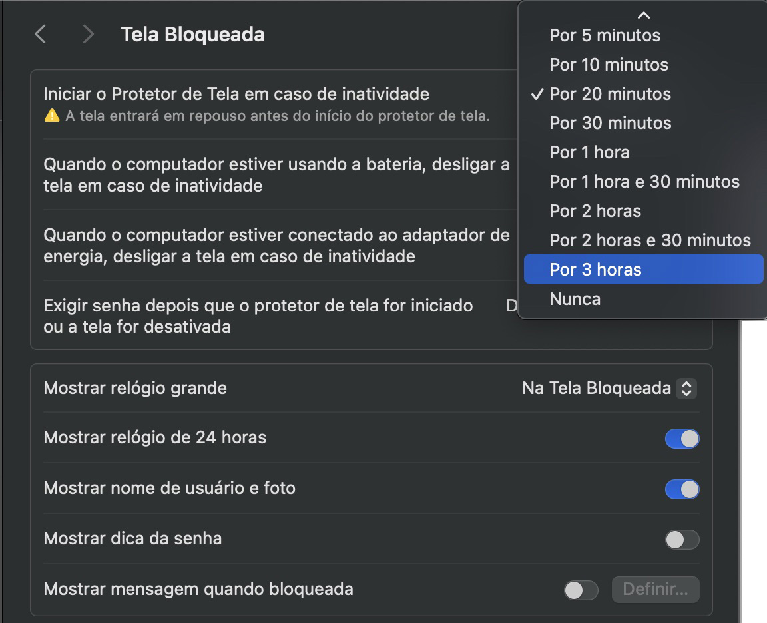Click Exigir senha setting row
The image size is (767, 623).
[258, 315]
